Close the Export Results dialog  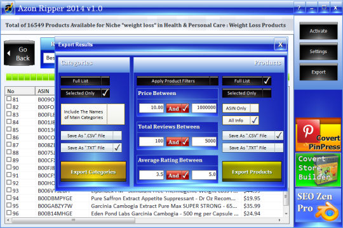pos(281,44)
